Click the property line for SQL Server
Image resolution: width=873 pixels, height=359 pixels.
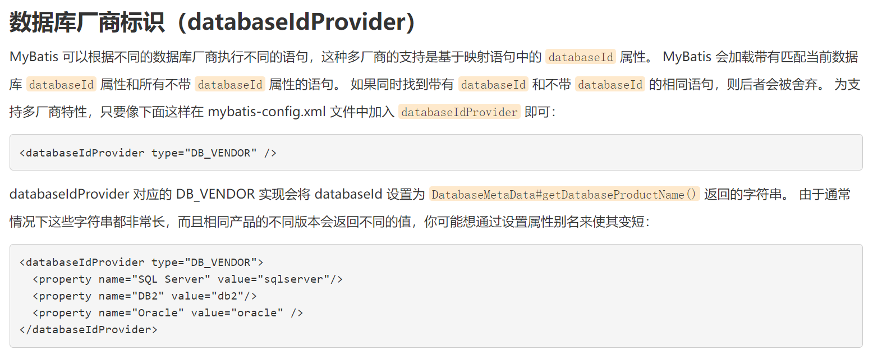[187, 279]
